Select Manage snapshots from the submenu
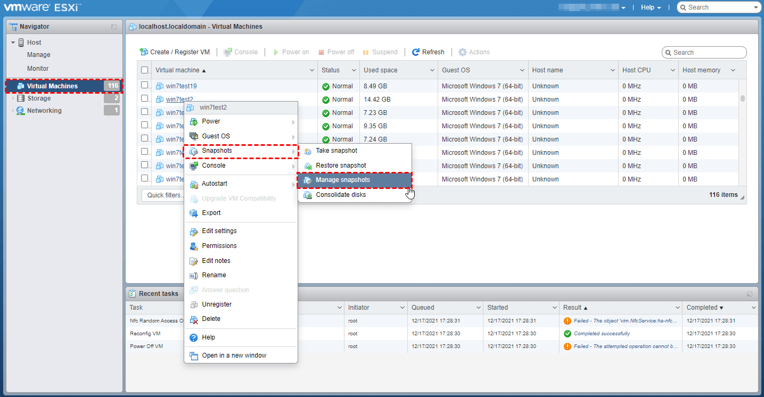 342,180
